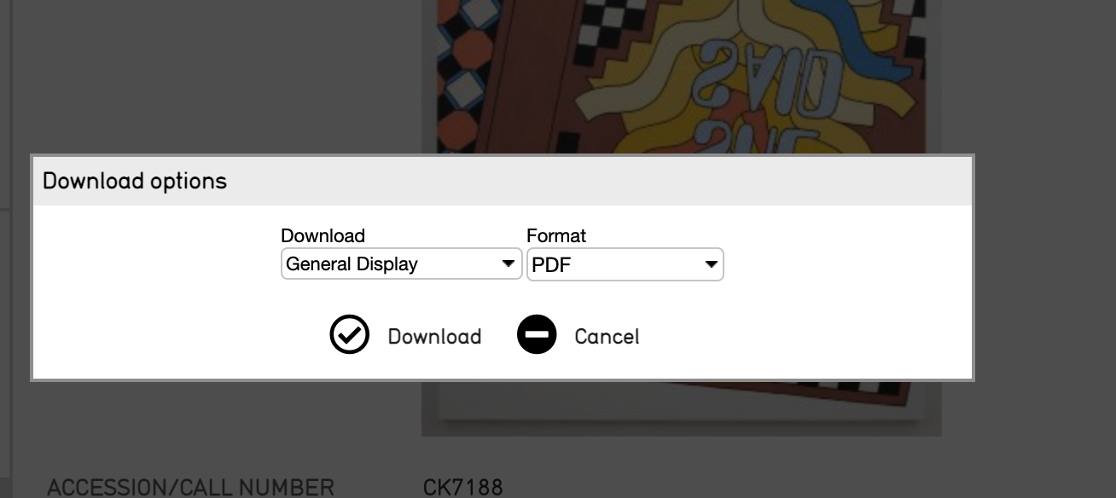Click the poster's lower edge below the dialog
The width and height of the screenshot is (1116, 498).
(682, 408)
